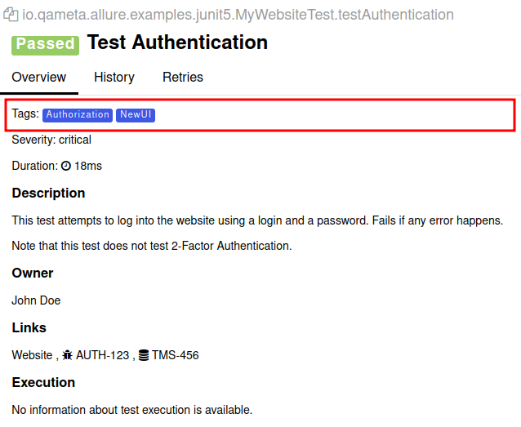Select the Authorization tag
The height and width of the screenshot is (427, 521).
tap(77, 115)
